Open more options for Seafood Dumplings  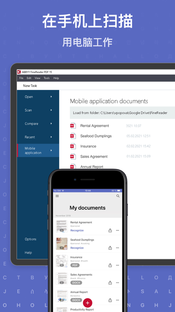point(118,248)
